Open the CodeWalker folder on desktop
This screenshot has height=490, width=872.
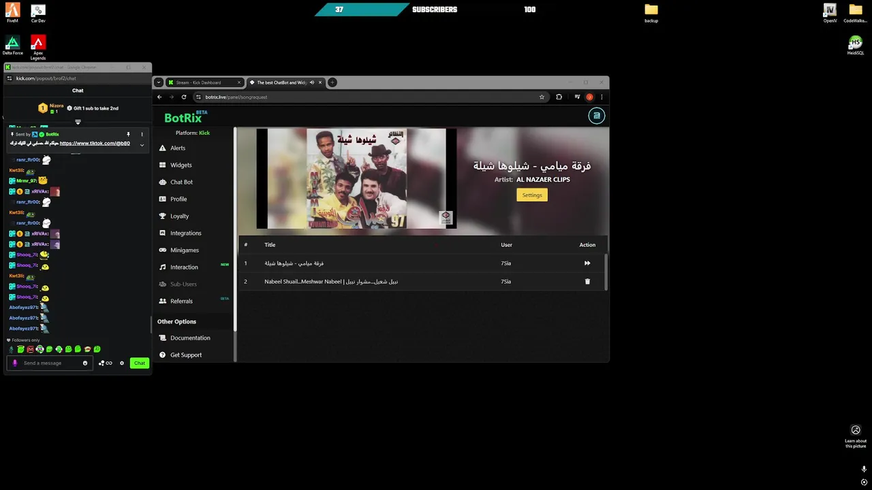856,13
